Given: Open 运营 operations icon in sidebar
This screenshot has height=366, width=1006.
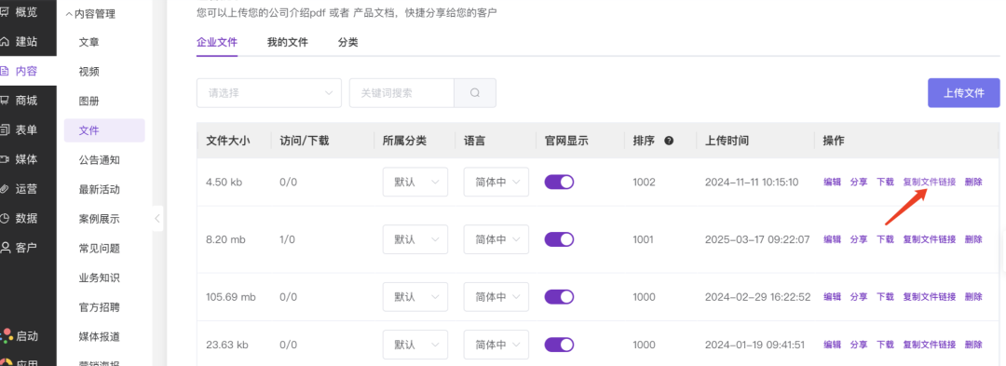Looking at the screenshot, I should click(5, 189).
